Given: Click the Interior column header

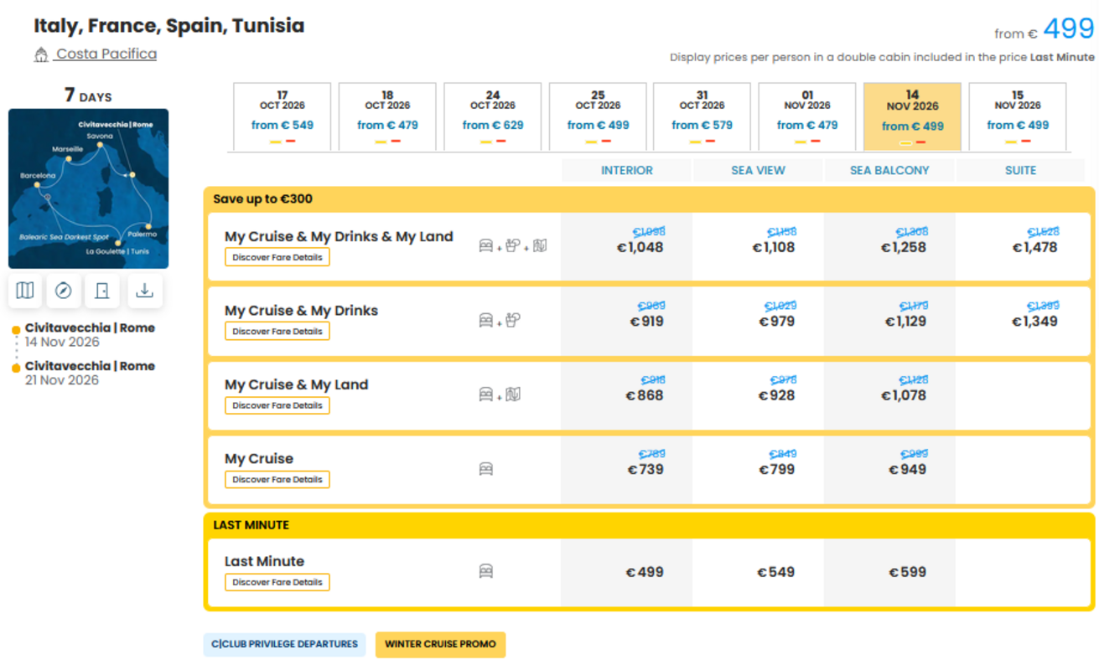Looking at the screenshot, I should coord(627,170).
